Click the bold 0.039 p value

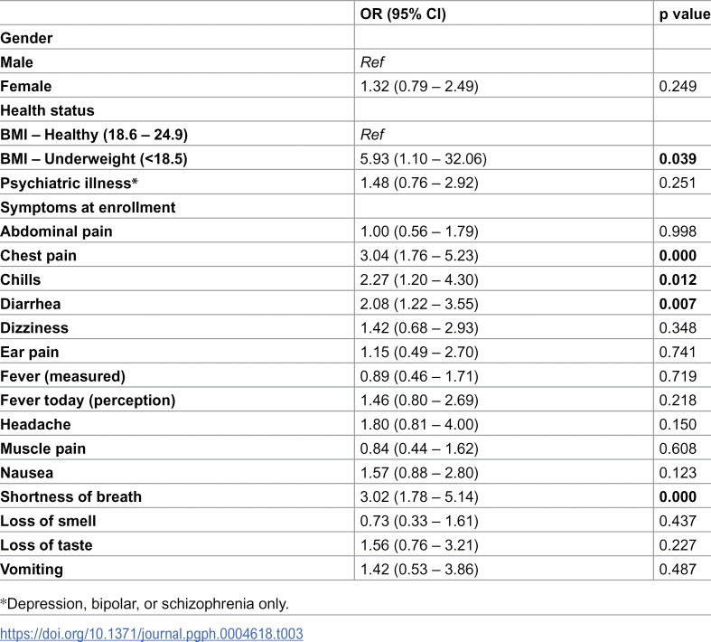point(678,159)
